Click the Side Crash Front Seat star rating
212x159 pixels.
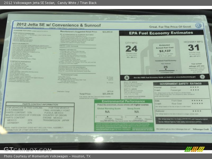point(197,101)
